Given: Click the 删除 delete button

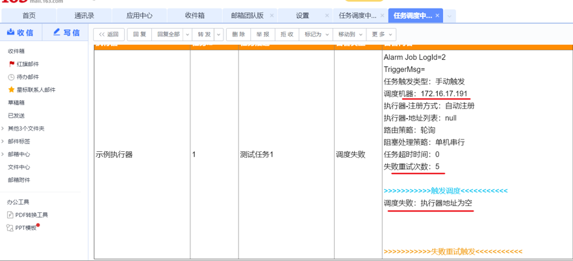Looking at the screenshot, I should point(238,34).
